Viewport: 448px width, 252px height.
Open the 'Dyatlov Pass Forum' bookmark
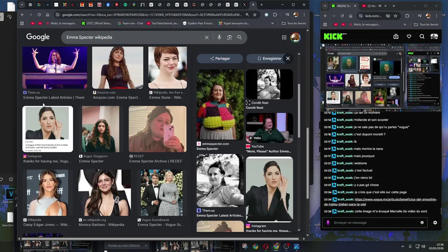click(x=198, y=23)
